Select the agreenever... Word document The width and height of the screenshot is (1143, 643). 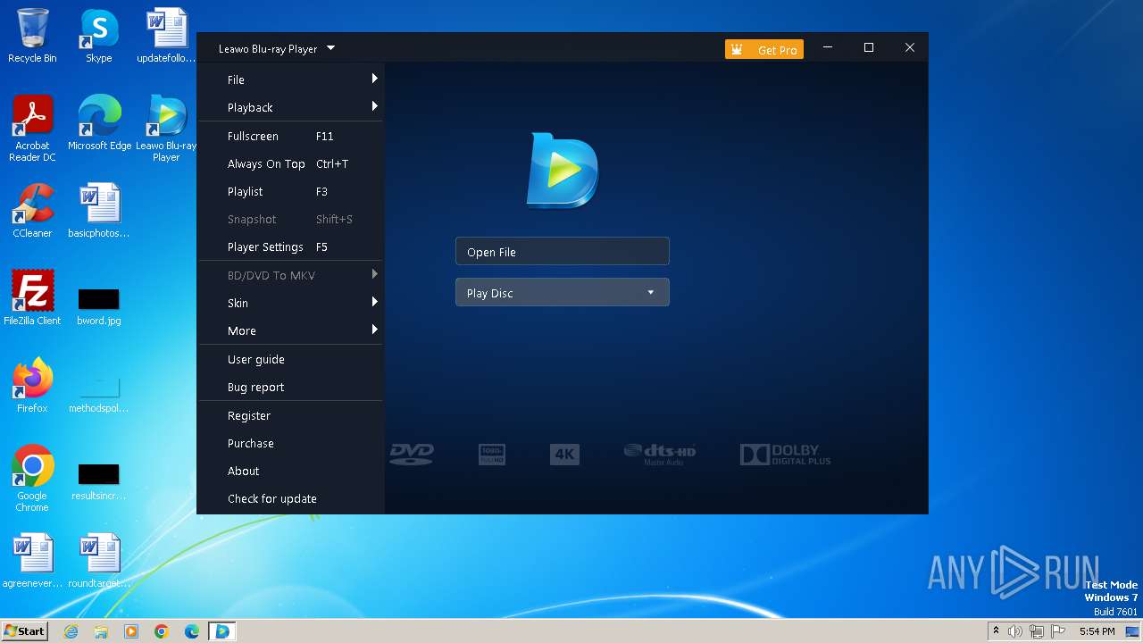pos(32,561)
